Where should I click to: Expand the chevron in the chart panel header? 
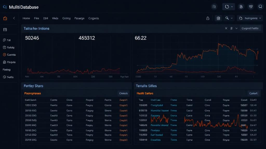237,28
